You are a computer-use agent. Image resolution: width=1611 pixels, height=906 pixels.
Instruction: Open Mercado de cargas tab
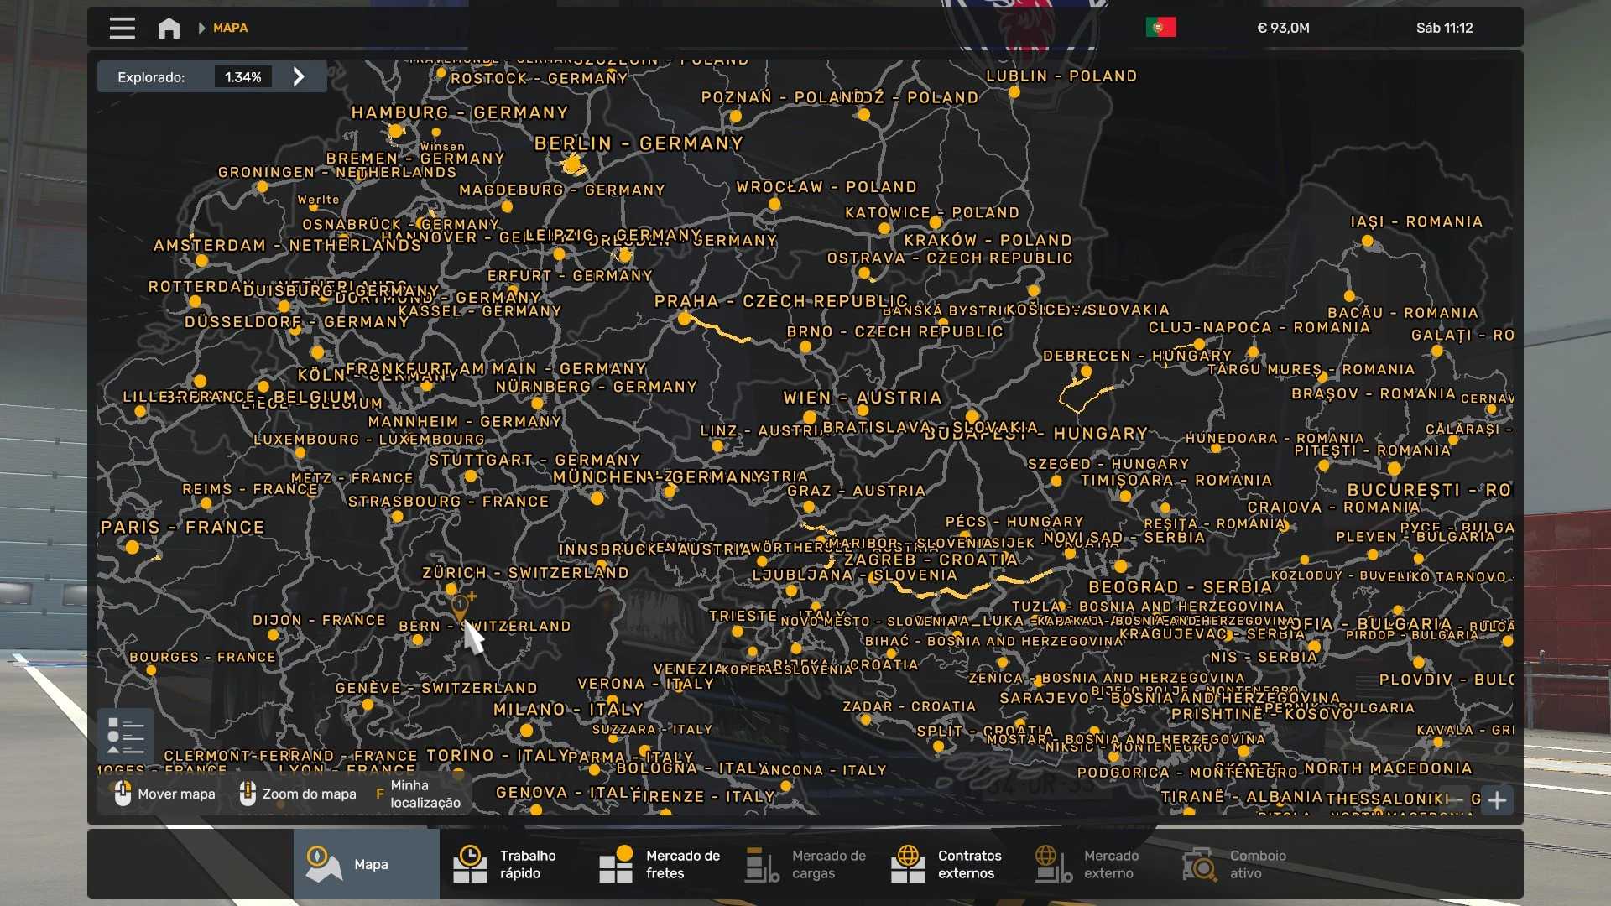coord(805,864)
